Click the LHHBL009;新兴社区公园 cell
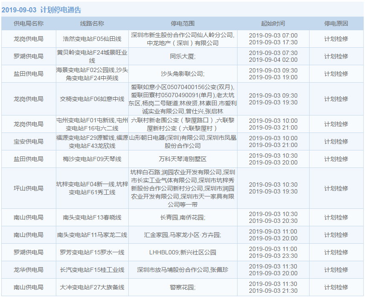The image size is (365, 297). 182,252
